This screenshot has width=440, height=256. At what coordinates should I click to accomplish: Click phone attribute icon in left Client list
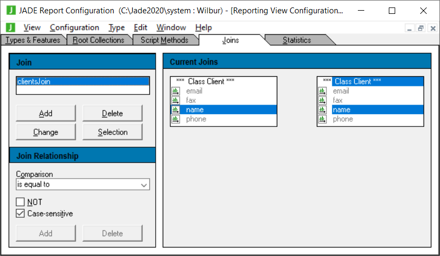tap(175, 119)
